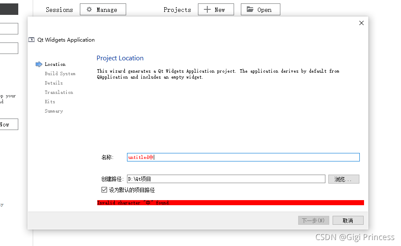The height and width of the screenshot is (246, 401).
Task: Toggle the 设为默认的项目路径 checkbox
Action: pos(104,190)
